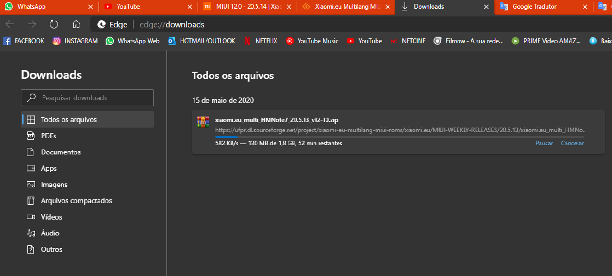This screenshot has height=276, width=612.
Task: Filter downloads by Documentos
Action: pos(87,152)
